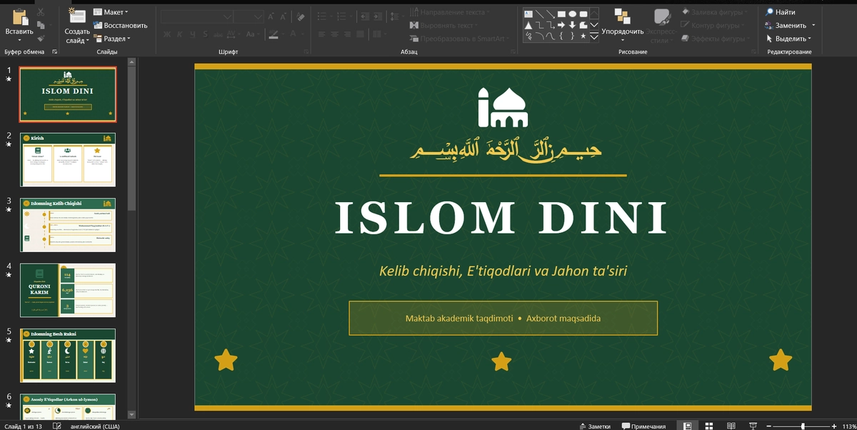Toggle the Заметки (Notes) pane

point(595,425)
